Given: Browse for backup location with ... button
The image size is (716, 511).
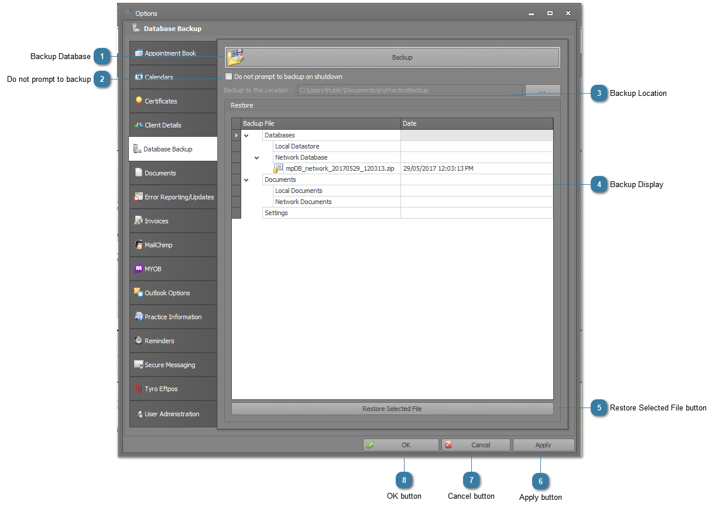Looking at the screenshot, I should (543, 91).
